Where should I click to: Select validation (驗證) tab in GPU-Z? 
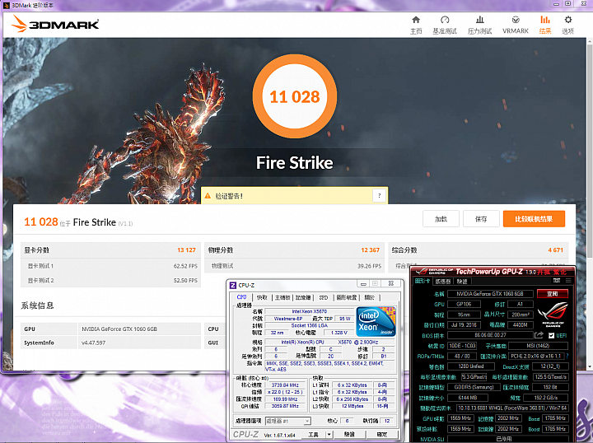[x=462, y=281]
